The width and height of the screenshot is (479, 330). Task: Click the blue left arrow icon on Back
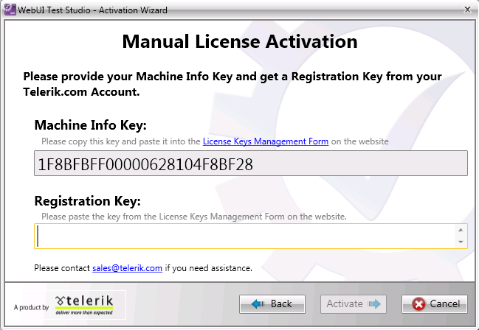pos(258,303)
